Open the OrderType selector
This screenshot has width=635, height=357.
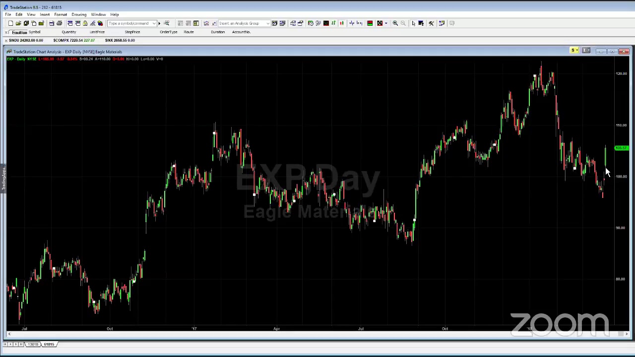(168, 32)
